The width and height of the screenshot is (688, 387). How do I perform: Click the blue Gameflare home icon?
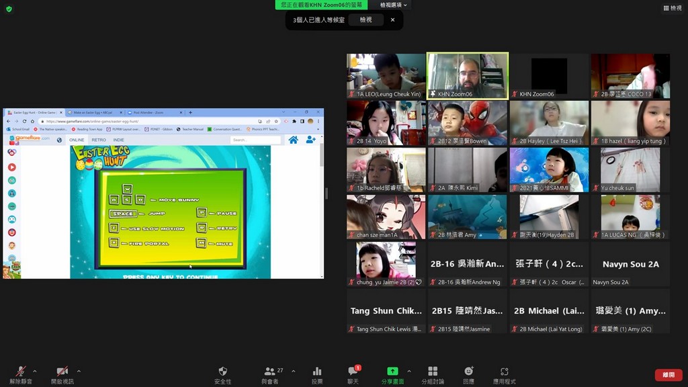point(293,140)
